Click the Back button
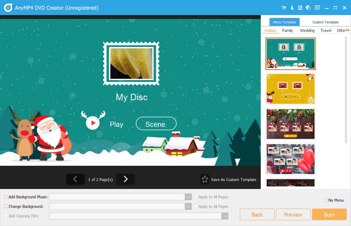The image size is (351, 226). tap(257, 214)
